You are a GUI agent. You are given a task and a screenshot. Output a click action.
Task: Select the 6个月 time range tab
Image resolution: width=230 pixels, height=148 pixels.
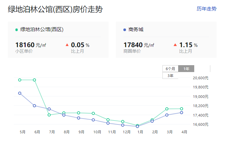pyautogui.click(x=170, y=69)
